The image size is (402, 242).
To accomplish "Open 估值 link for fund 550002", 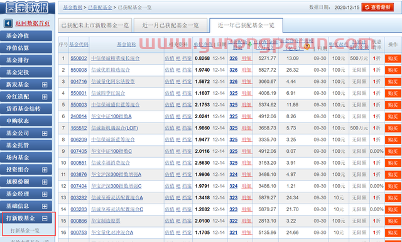I will pyautogui.click(x=170, y=58).
